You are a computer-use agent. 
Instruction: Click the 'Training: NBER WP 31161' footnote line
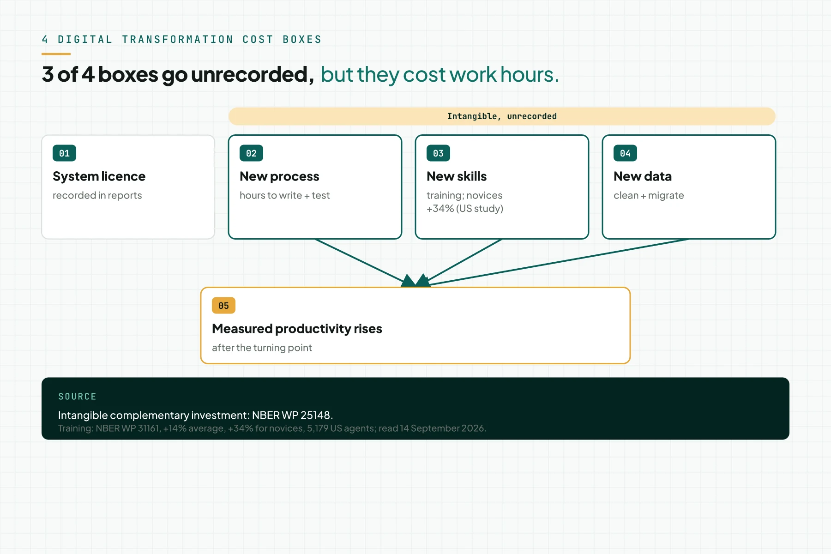[272, 428]
